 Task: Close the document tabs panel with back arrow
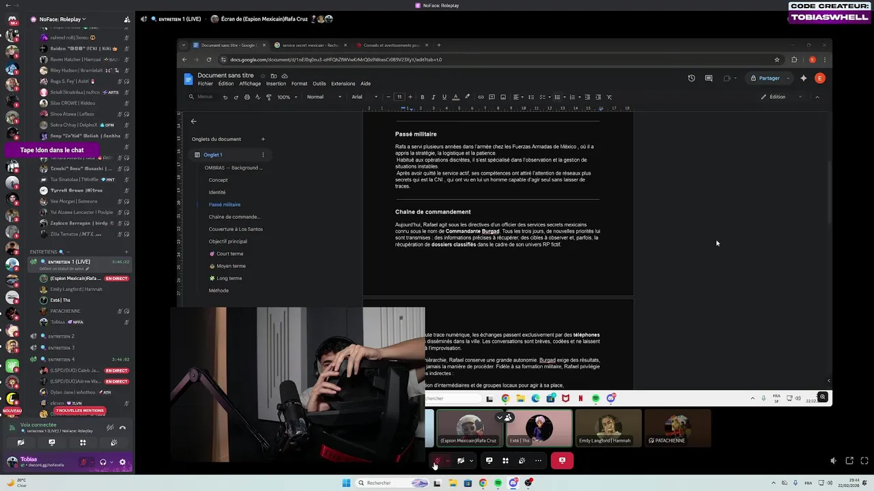point(193,121)
